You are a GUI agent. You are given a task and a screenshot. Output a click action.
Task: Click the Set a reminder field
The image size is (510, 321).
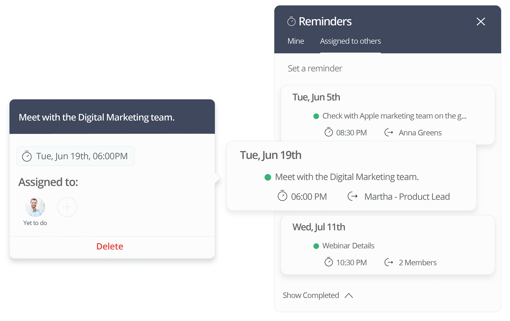click(x=315, y=69)
